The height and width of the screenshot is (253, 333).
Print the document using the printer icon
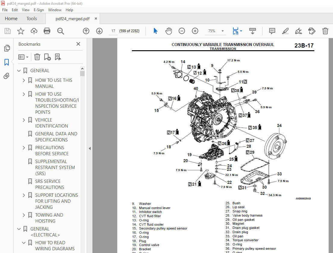(x=47, y=31)
